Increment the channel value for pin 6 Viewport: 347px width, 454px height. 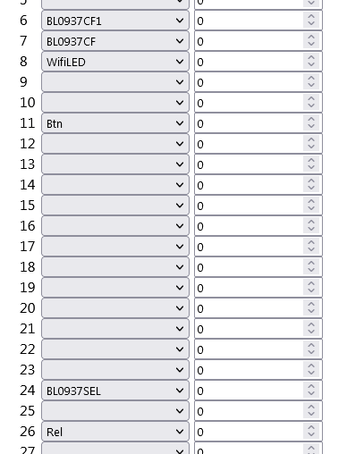pyautogui.click(x=311, y=16)
